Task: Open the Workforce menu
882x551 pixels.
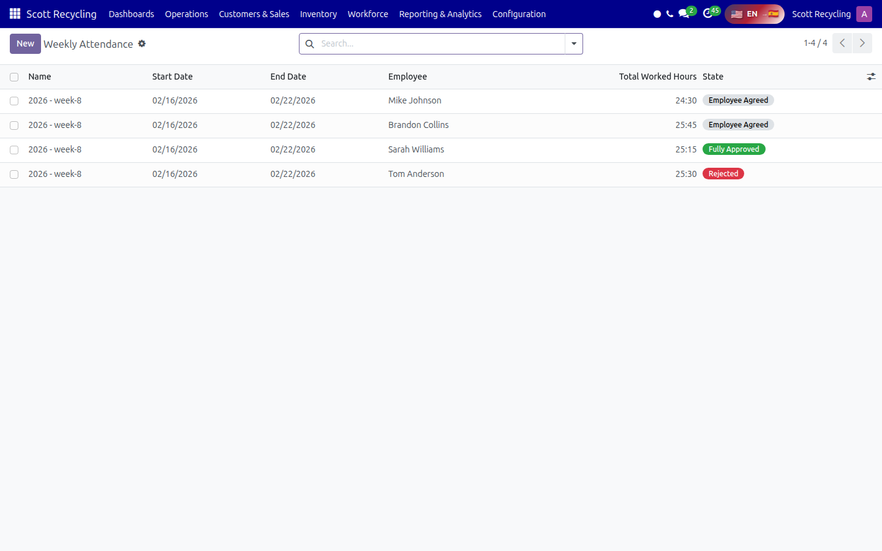Action: coord(368,14)
